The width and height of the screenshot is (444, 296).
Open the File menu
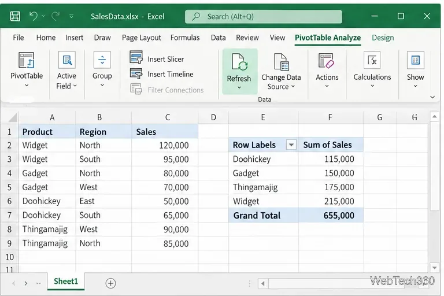(18, 38)
